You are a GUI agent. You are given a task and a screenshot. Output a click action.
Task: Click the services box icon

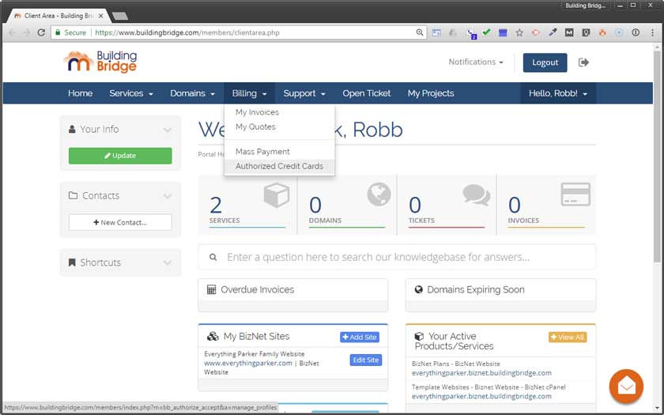pos(276,194)
